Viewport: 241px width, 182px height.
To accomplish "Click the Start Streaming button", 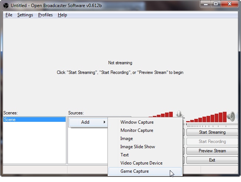I will [212, 132].
